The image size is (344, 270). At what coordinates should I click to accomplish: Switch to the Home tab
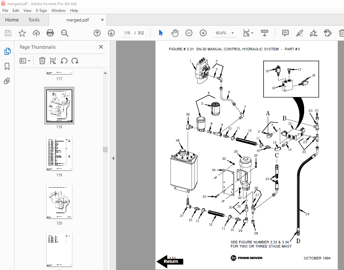pos(12,20)
